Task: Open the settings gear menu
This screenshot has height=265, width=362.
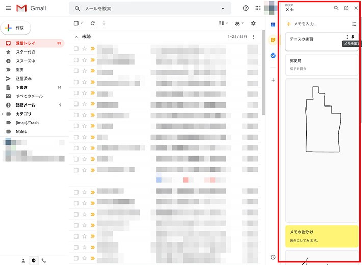Action: tap(253, 23)
